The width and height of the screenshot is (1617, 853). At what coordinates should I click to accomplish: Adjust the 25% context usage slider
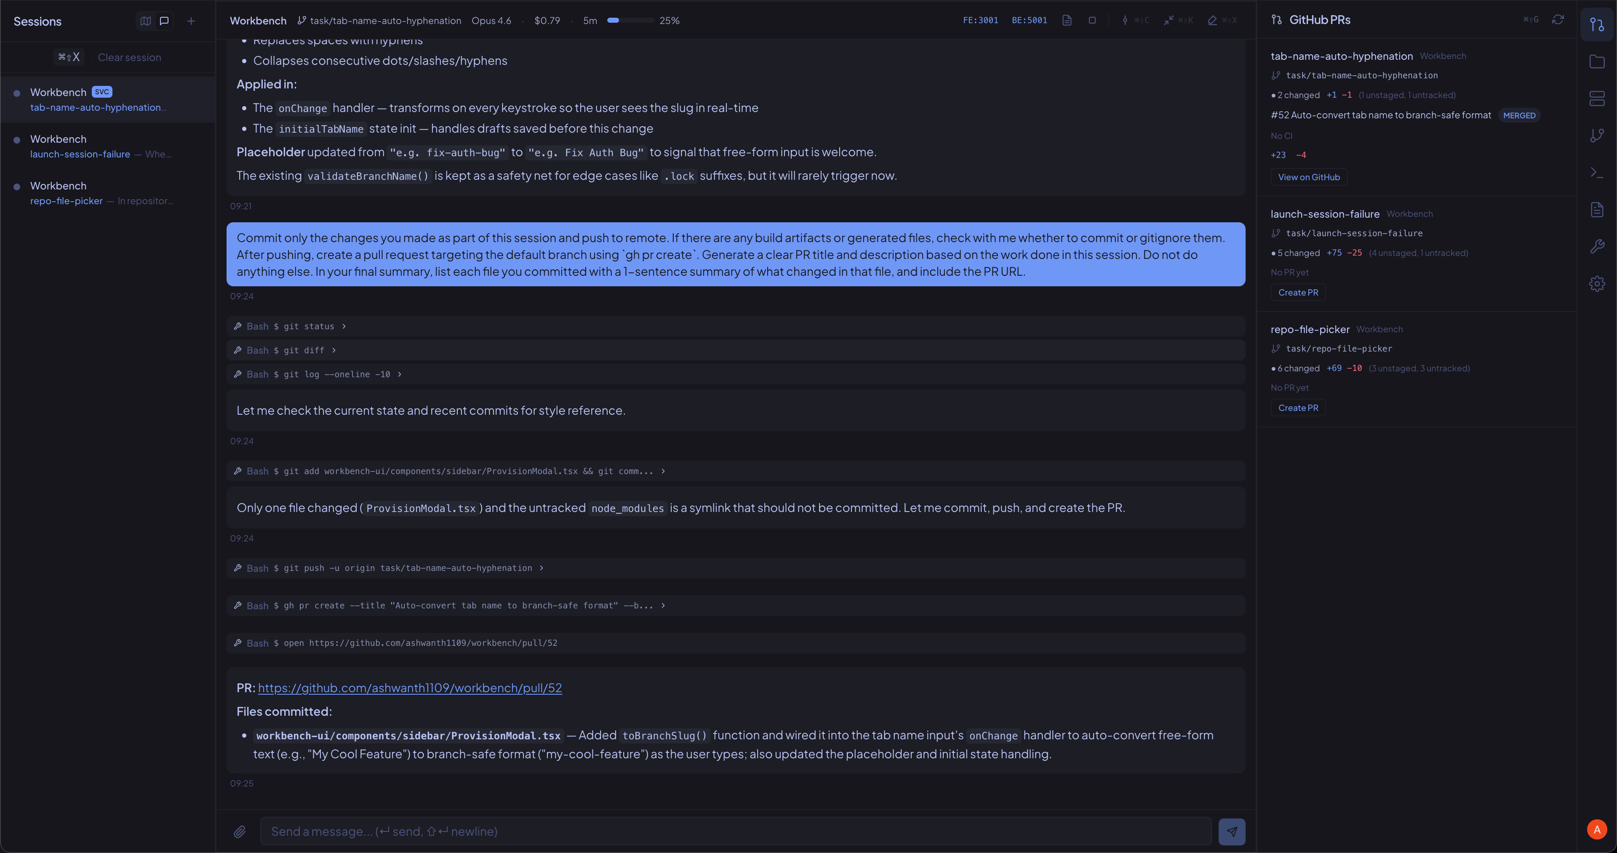(x=631, y=20)
